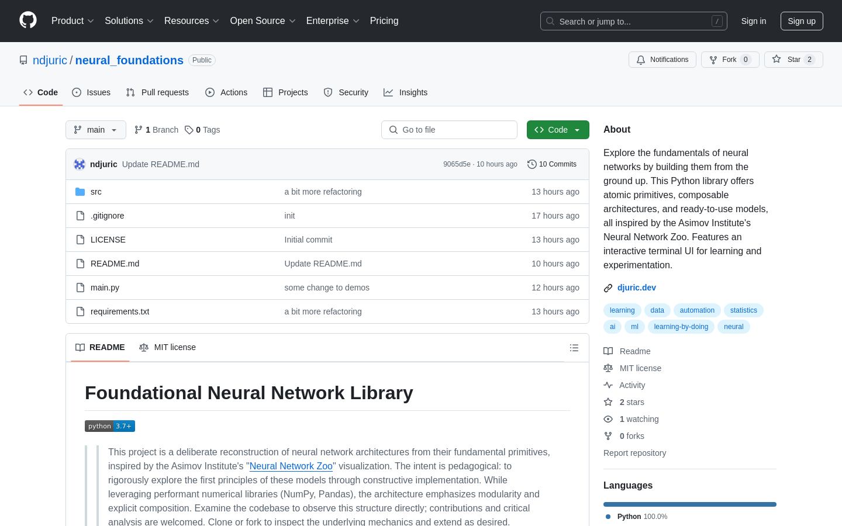Open the Neural Network Zoo link
842x526 pixels.
(x=291, y=466)
